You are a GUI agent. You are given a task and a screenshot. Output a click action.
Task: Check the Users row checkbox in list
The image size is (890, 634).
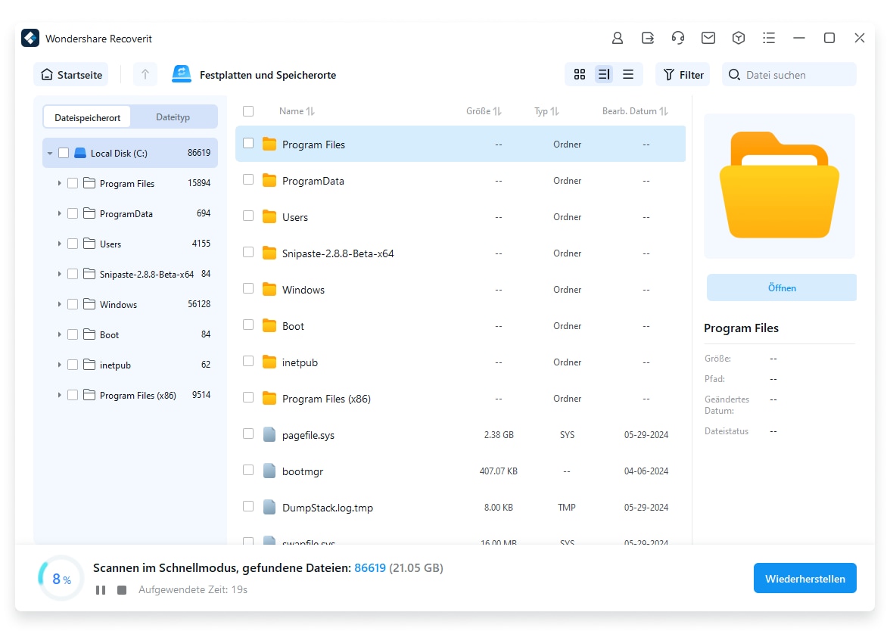248,216
